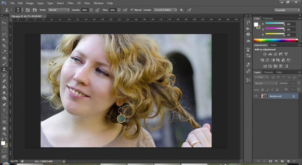Select the Crop tool

point(4,46)
